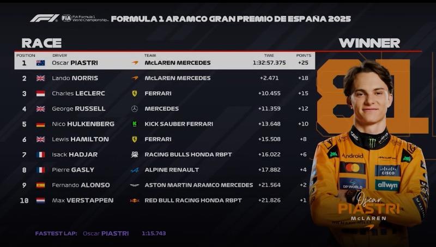The height and width of the screenshot is (247, 436).
Task: Click the WINNER heading
Action: pyautogui.click(x=370, y=43)
